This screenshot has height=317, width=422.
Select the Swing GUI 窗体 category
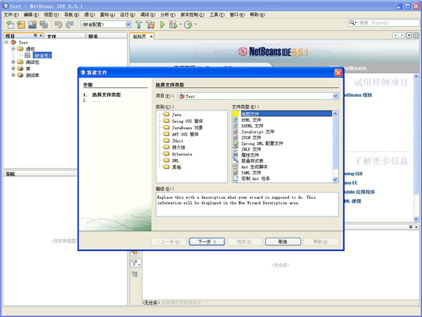(187, 121)
